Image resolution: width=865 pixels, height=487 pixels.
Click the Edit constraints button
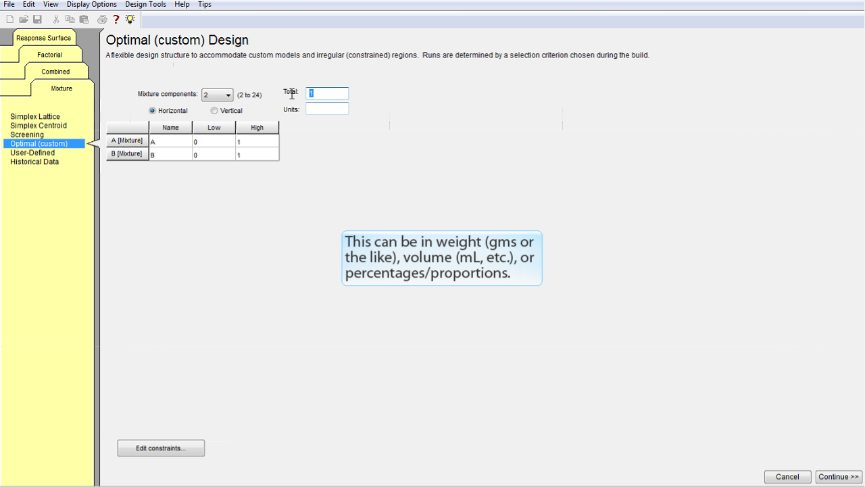coord(161,448)
